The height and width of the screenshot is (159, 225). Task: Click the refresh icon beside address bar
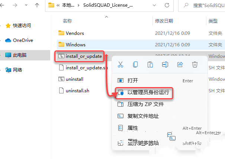[167, 5]
